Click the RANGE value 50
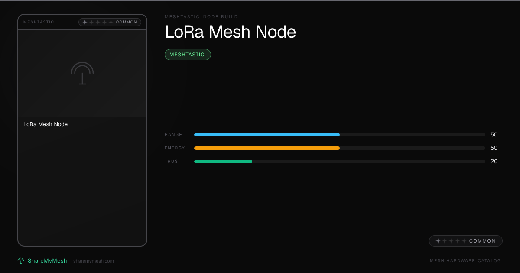Viewport: 520px width, 273px height. (x=494, y=135)
